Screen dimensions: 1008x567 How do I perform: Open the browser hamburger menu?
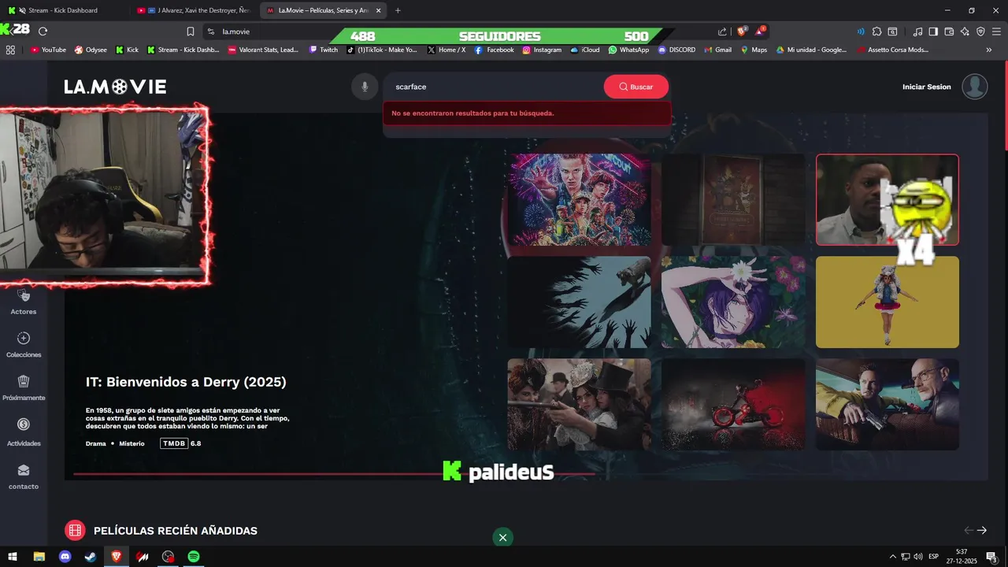996,31
